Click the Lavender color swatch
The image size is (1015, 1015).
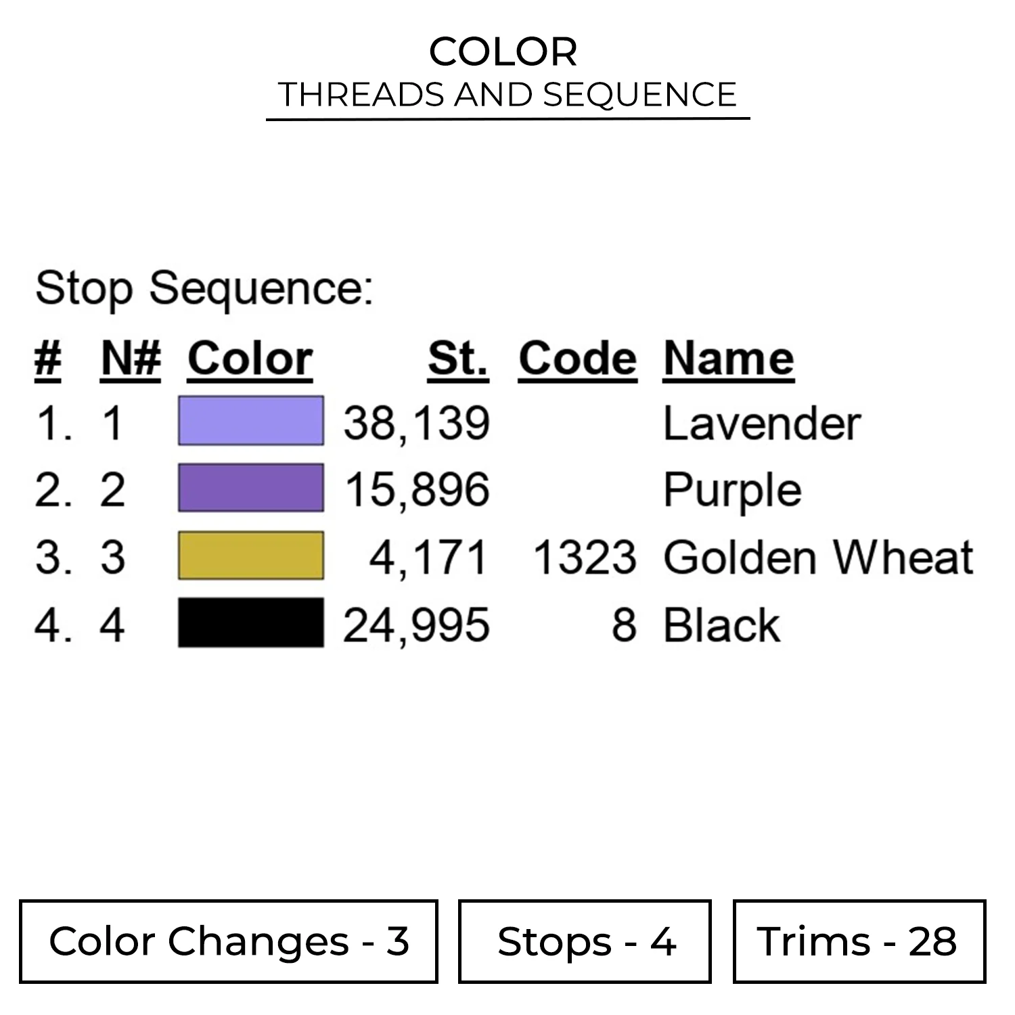250,421
